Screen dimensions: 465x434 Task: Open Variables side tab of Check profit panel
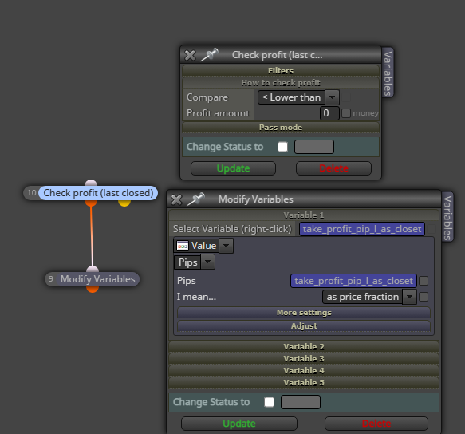tap(388, 73)
